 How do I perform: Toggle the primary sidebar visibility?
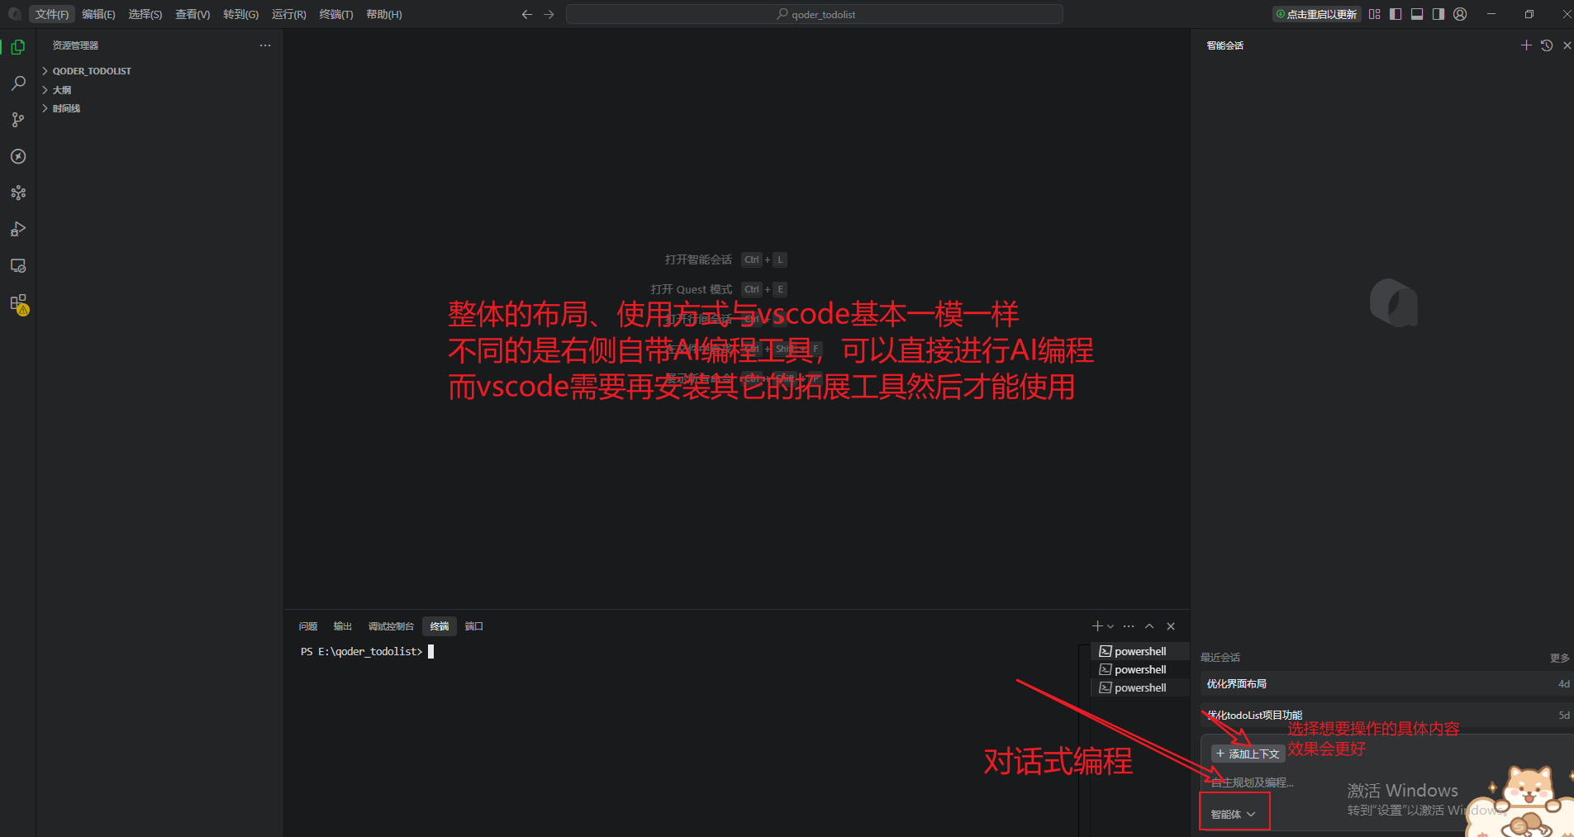coord(1396,14)
